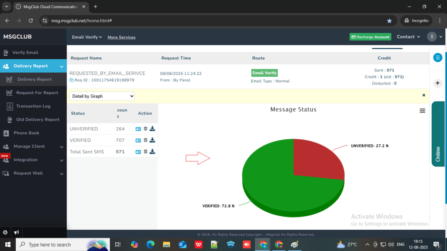Click the Incognito indicator button
Image resolution: width=447 pixels, height=251 pixels.
416,20
